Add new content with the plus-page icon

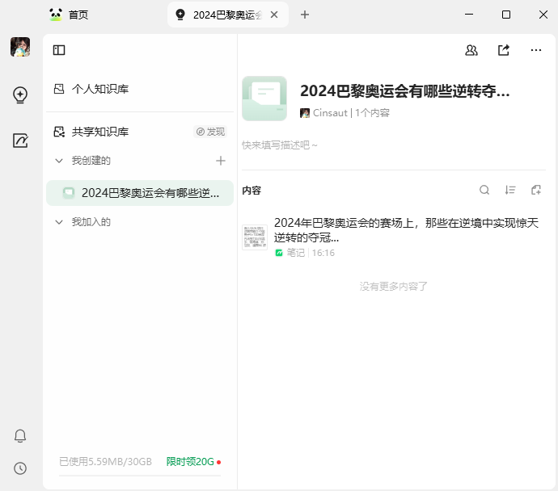point(536,191)
